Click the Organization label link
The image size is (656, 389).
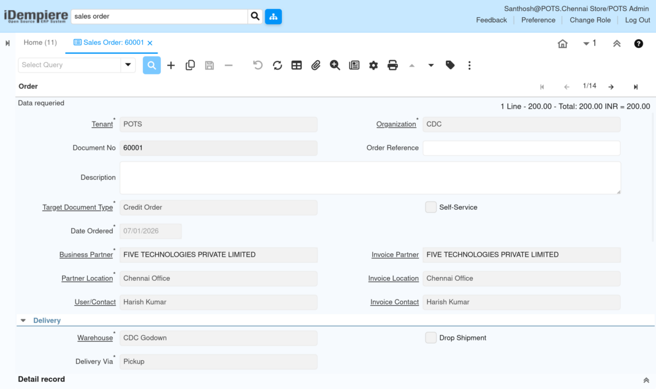(x=396, y=124)
